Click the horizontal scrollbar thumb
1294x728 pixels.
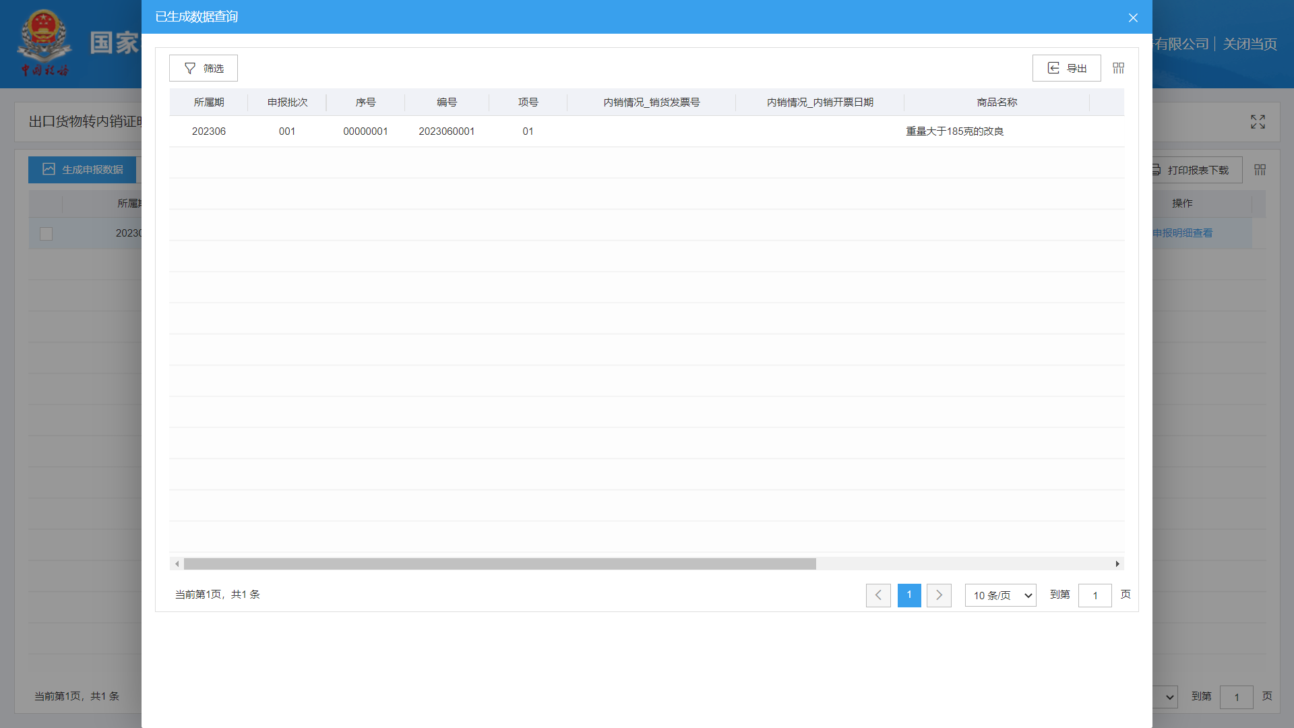tap(499, 564)
